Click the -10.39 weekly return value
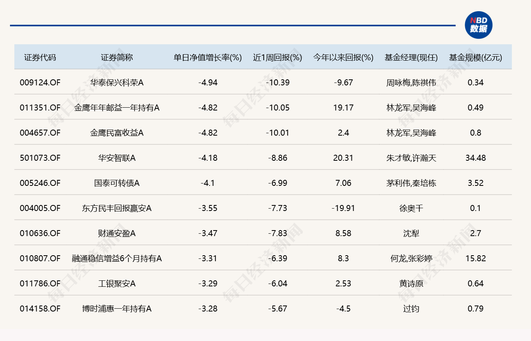This screenshot has width=531, height=341. [278, 83]
